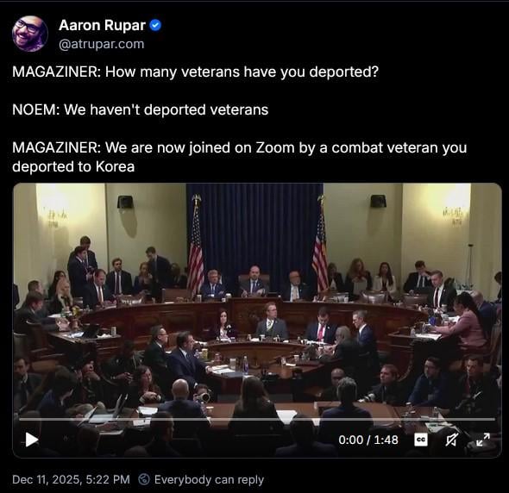Click the congressional hearing video thumbnail
509x493 pixels.
(257, 321)
